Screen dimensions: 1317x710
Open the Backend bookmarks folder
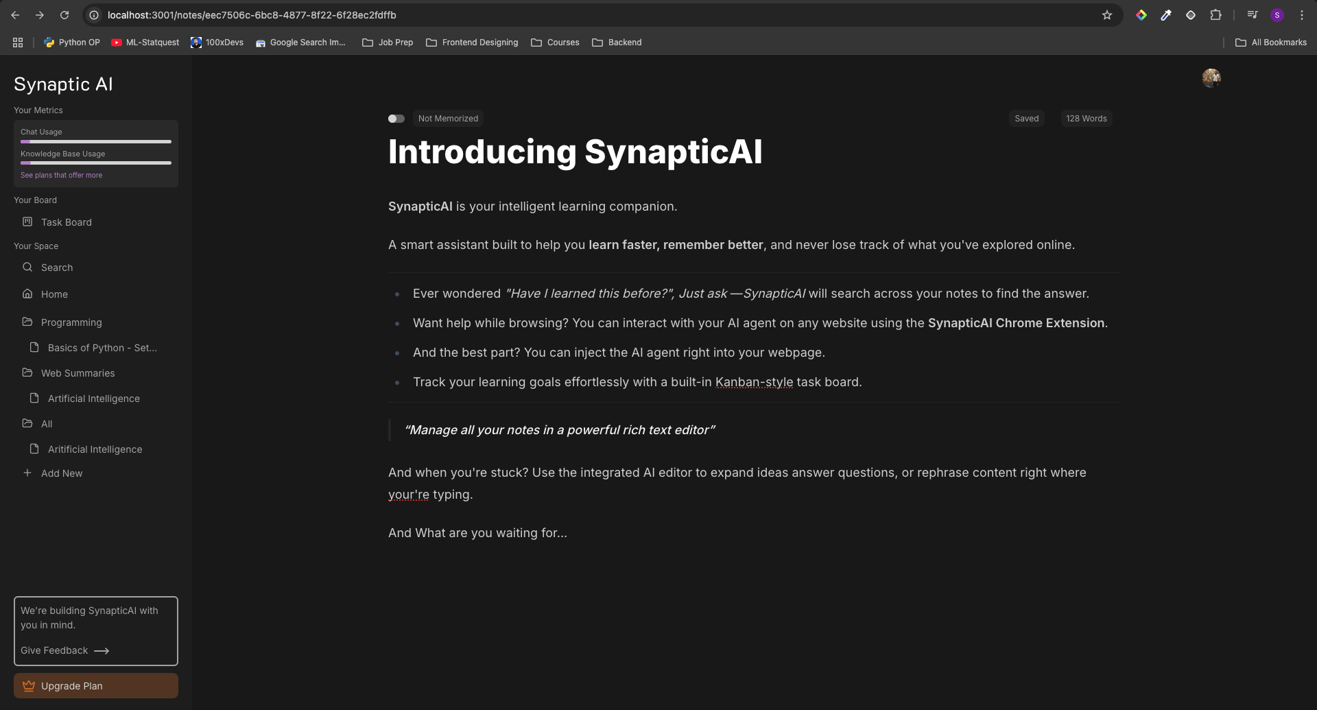point(617,43)
